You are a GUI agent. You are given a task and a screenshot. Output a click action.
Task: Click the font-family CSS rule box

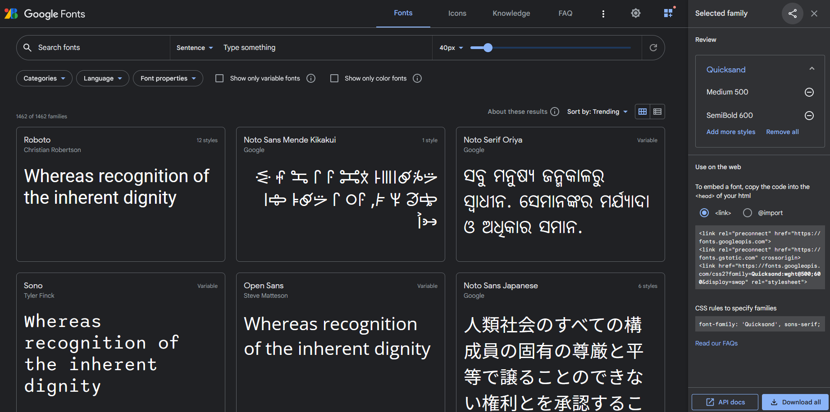(x=760, y=324)
